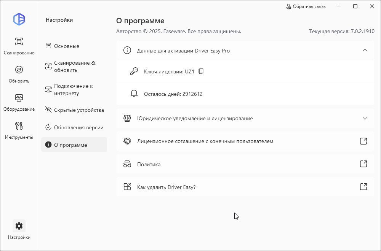Select the О программе settings tab
The height and width of the screenshot is (251, 381).
pyautogui.click(x=74, y=145)
